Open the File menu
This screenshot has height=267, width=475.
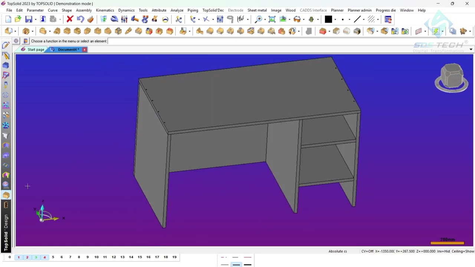[x=9, y=10]
